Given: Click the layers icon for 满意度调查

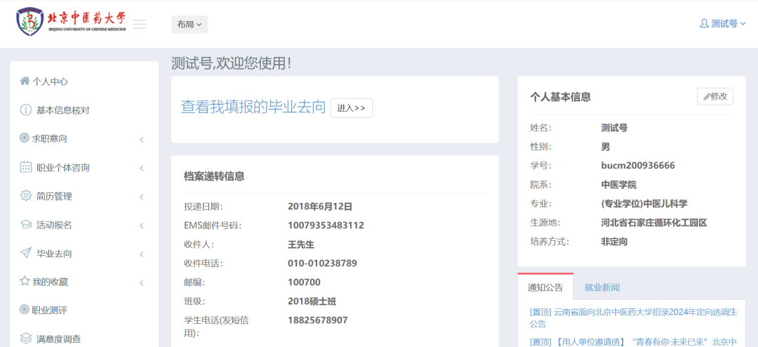Looking at the screenshot, I should (26, 339).
